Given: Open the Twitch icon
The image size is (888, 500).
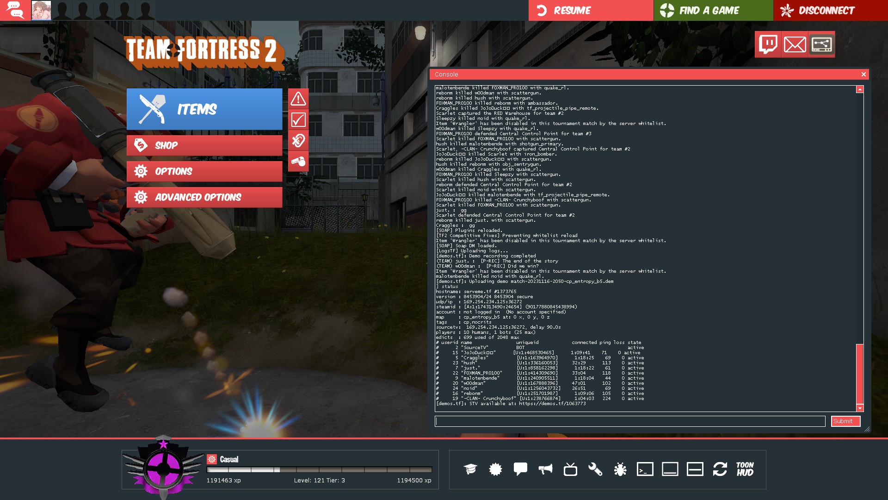Looking at the screenshot, I should click(x=768, y=44).
